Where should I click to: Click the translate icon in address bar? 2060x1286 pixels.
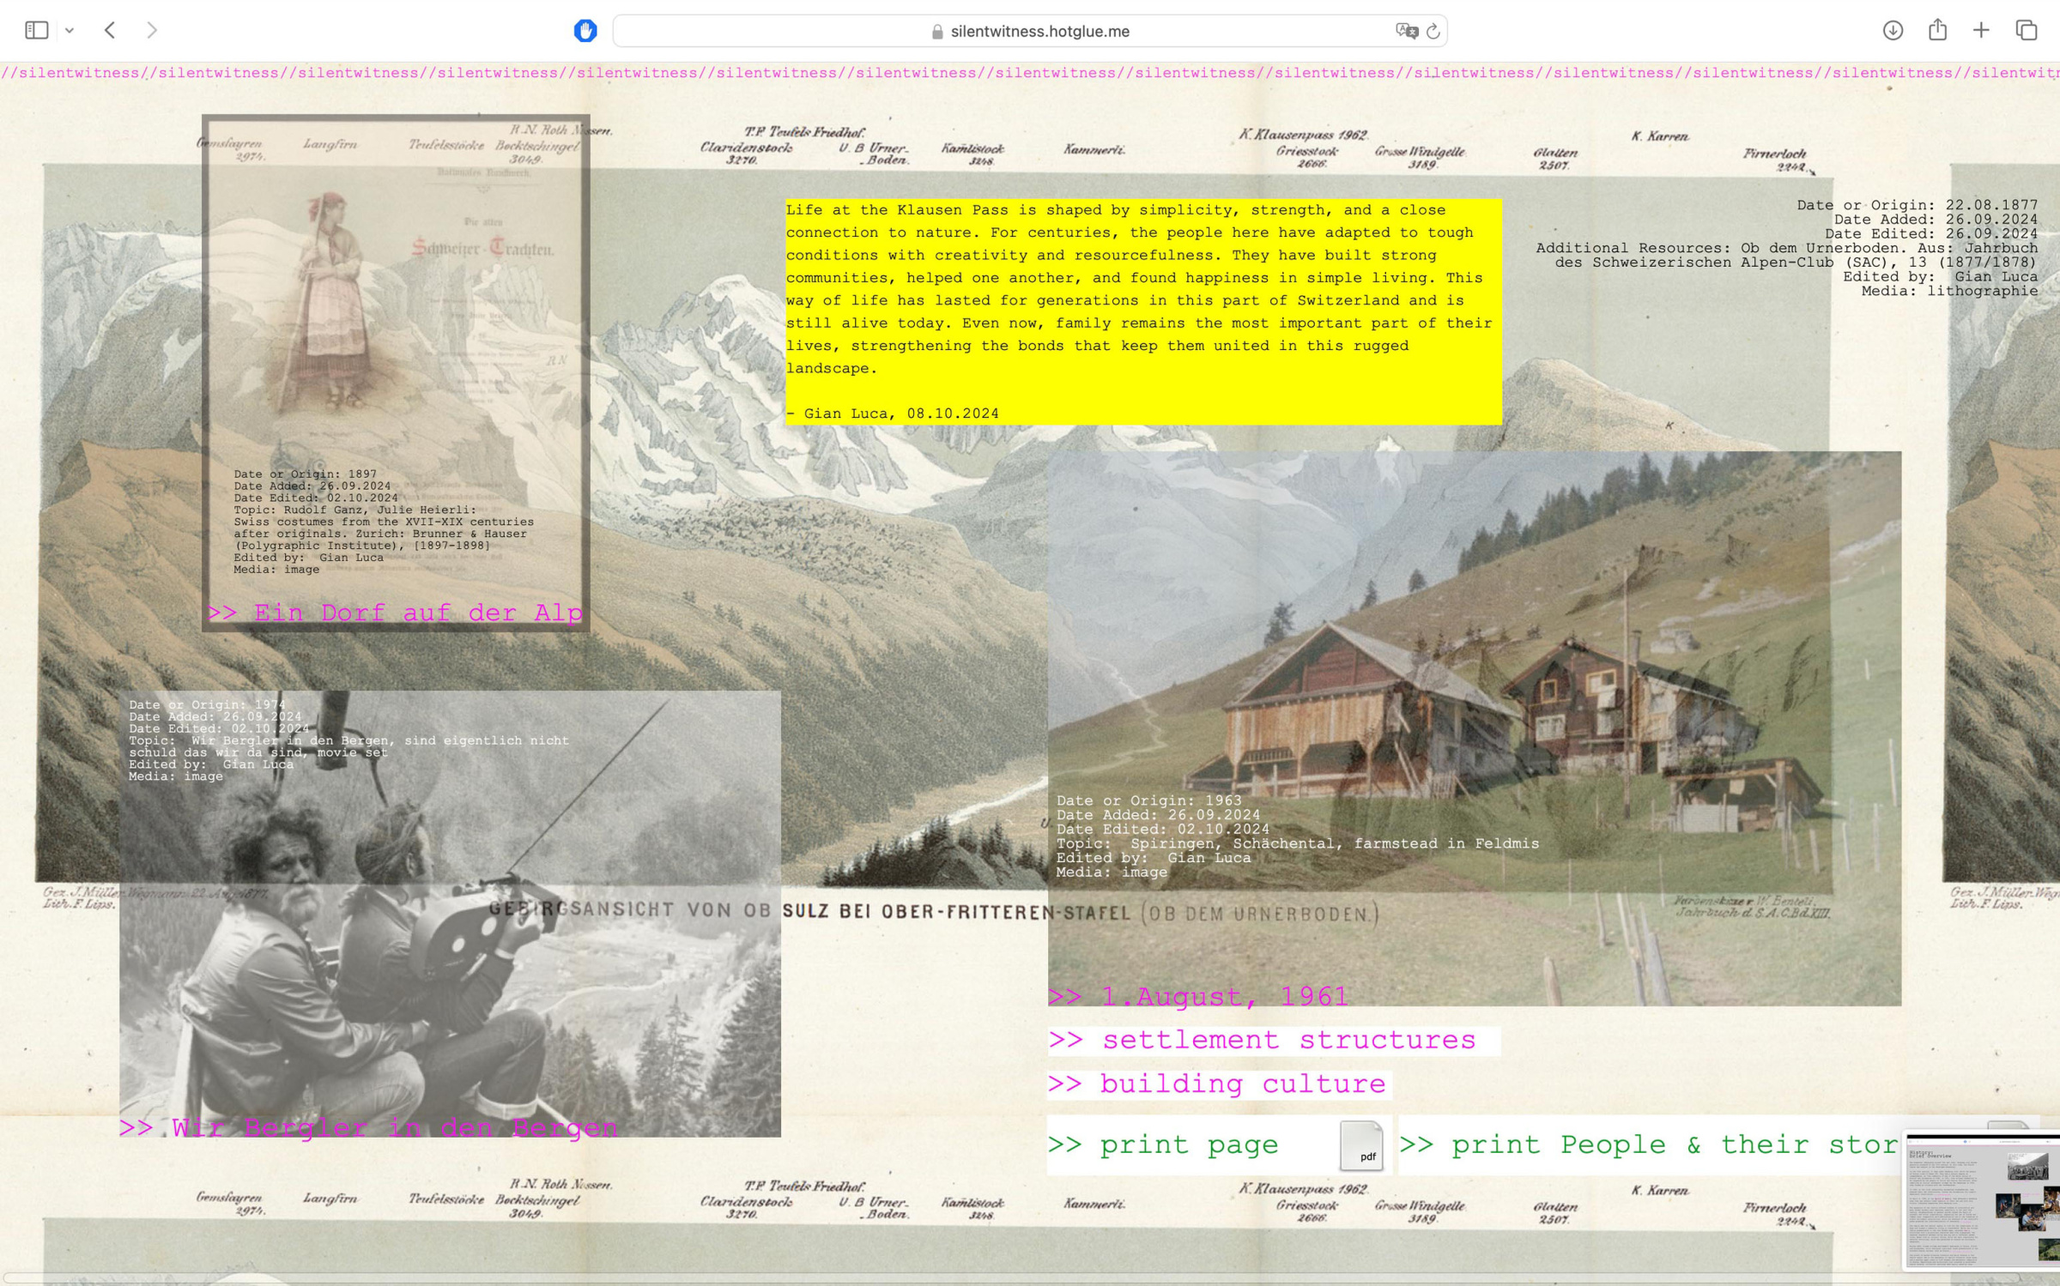(1407, 31)
